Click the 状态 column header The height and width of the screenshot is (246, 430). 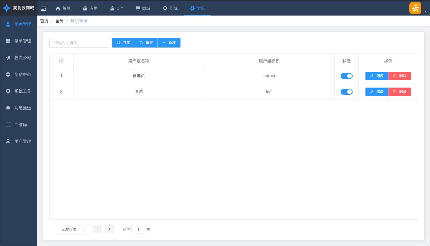coord(347,61)
